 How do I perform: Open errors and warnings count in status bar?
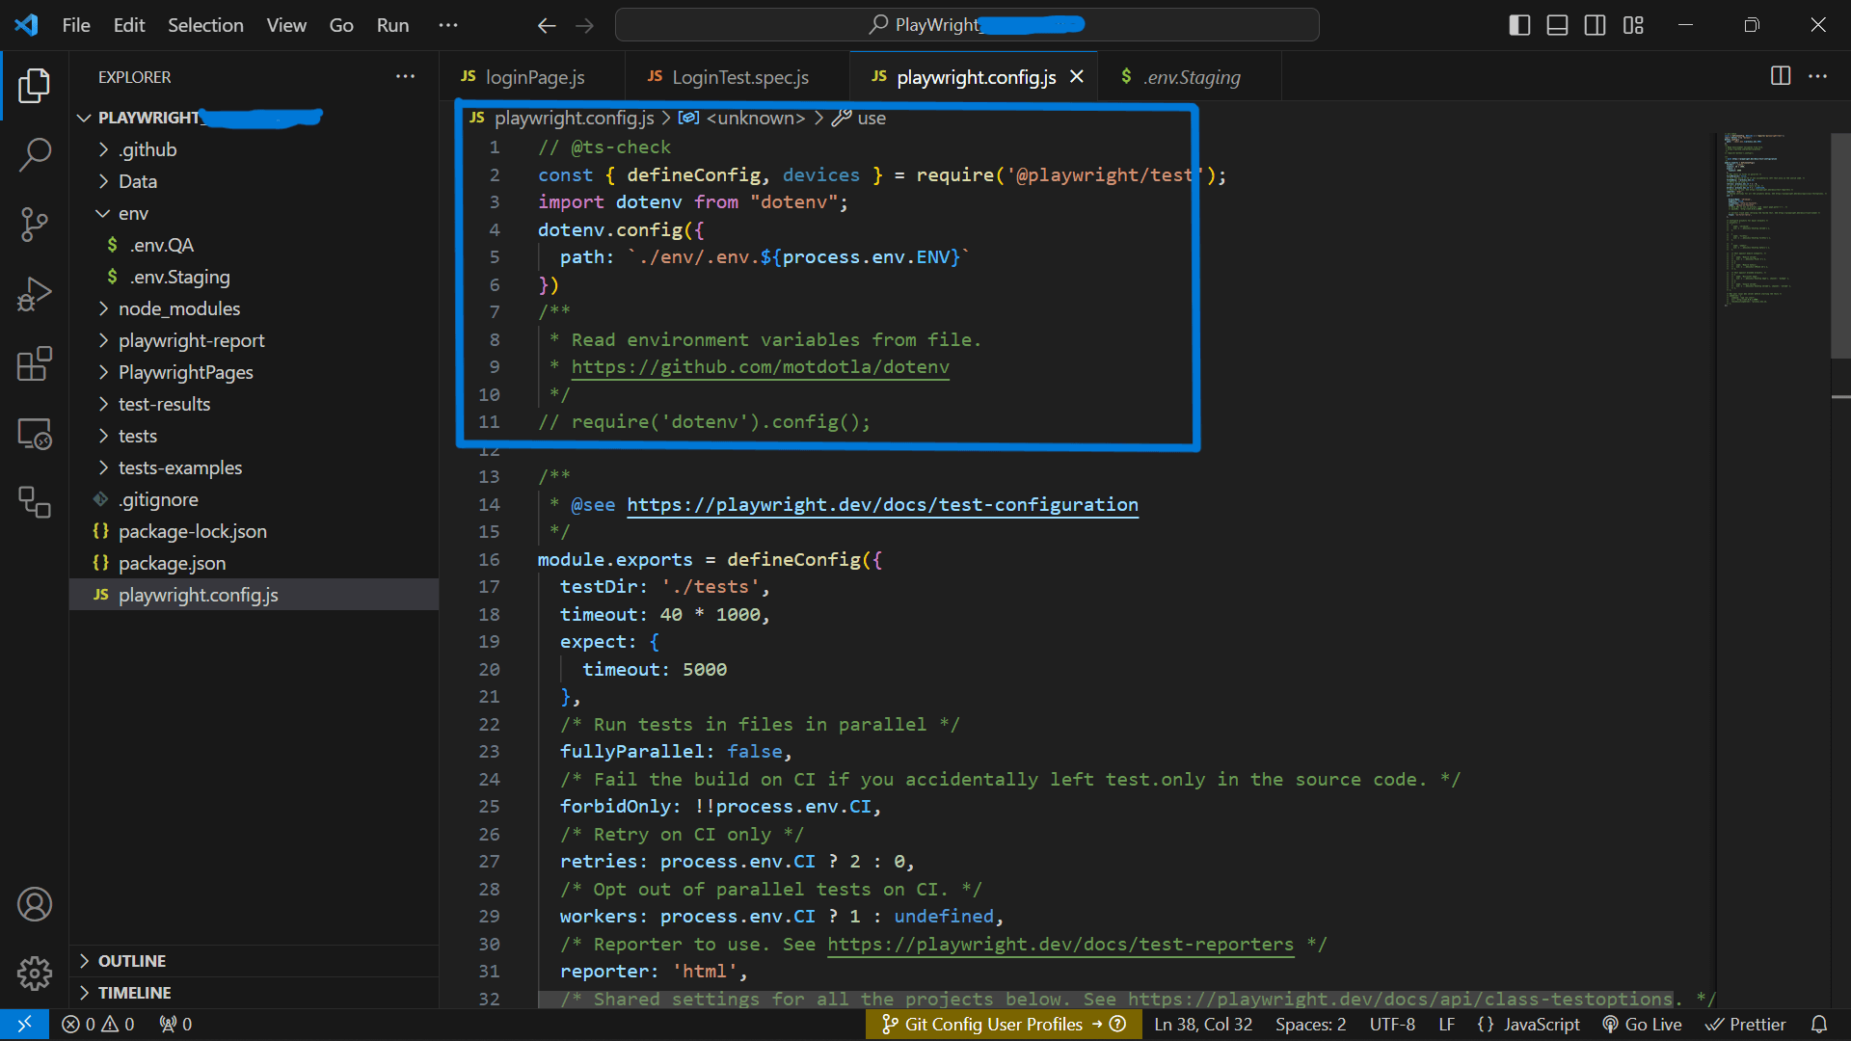coord(98,1024)
